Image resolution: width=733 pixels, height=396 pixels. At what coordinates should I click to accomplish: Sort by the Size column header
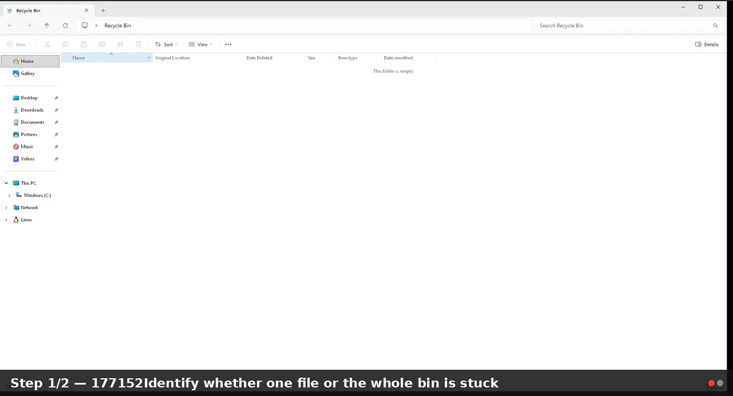coord(320,58)
